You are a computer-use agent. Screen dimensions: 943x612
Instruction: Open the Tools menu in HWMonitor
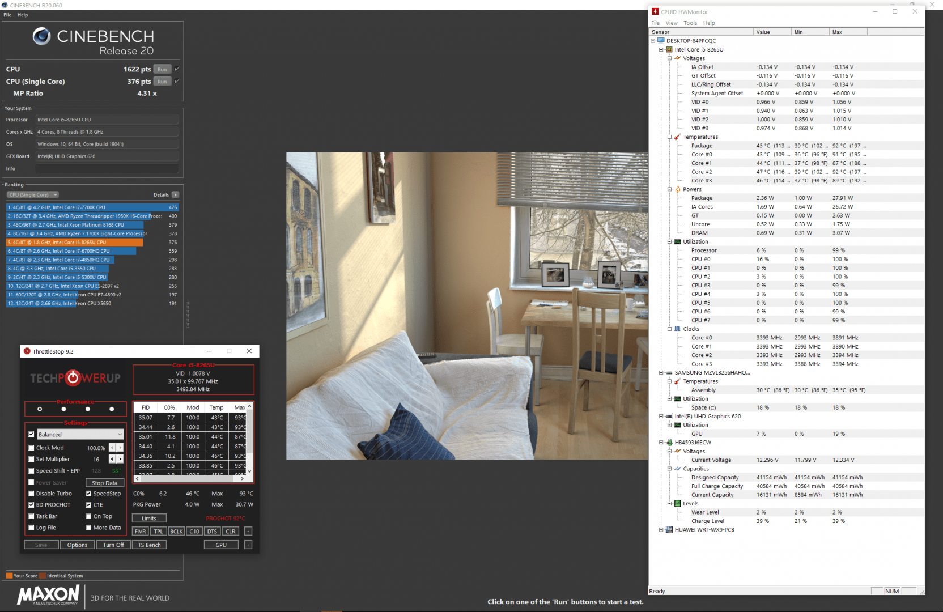click(x=690, y=23)
